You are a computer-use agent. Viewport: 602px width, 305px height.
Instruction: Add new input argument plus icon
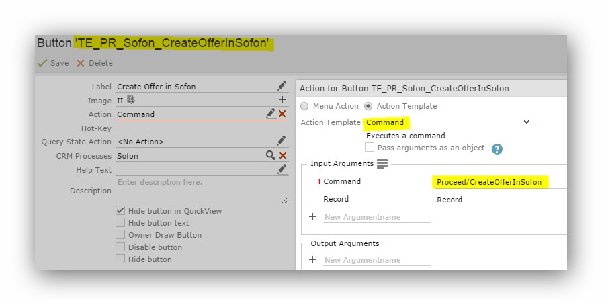(x=312, y=216)
